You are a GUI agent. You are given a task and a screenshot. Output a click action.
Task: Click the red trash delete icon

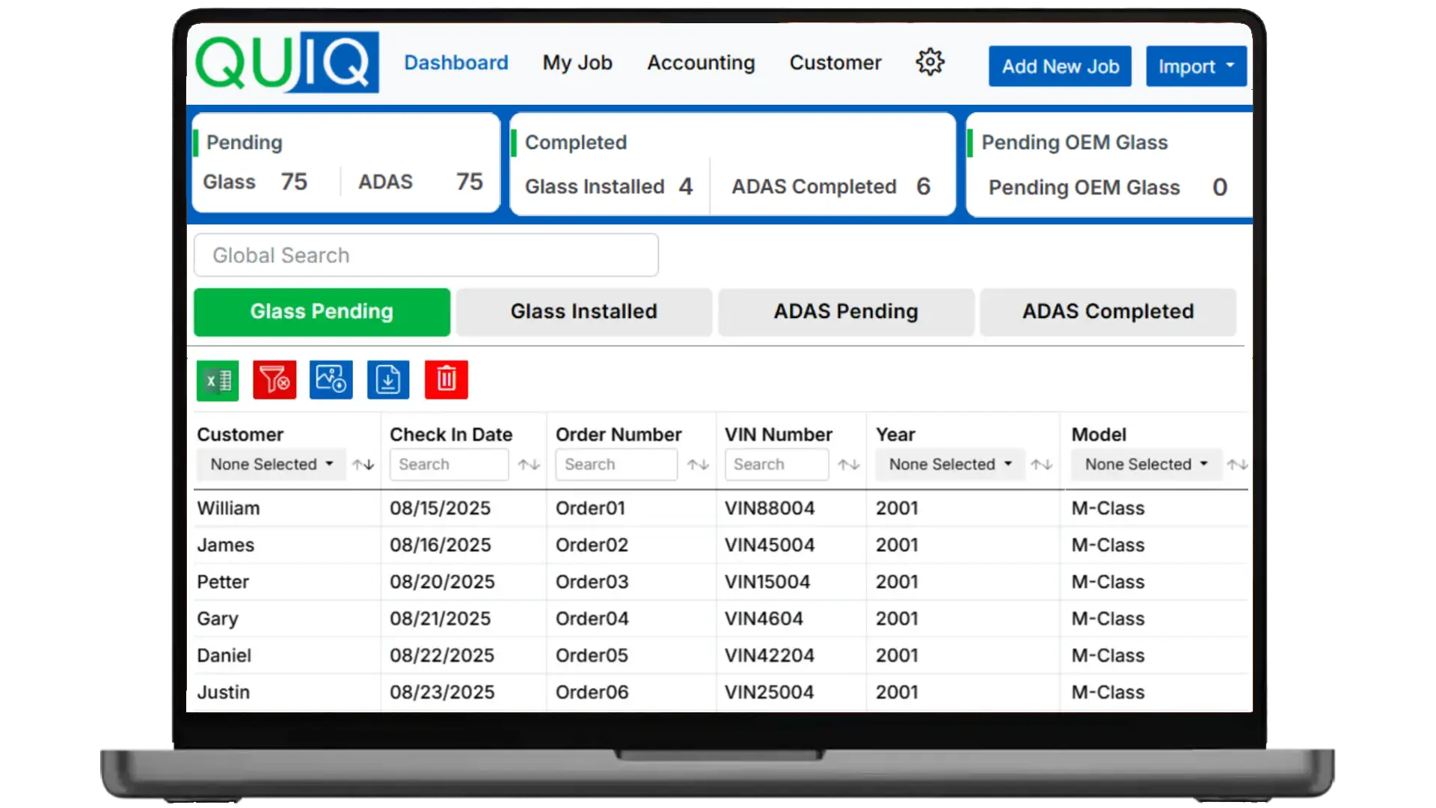coord(447,380)
